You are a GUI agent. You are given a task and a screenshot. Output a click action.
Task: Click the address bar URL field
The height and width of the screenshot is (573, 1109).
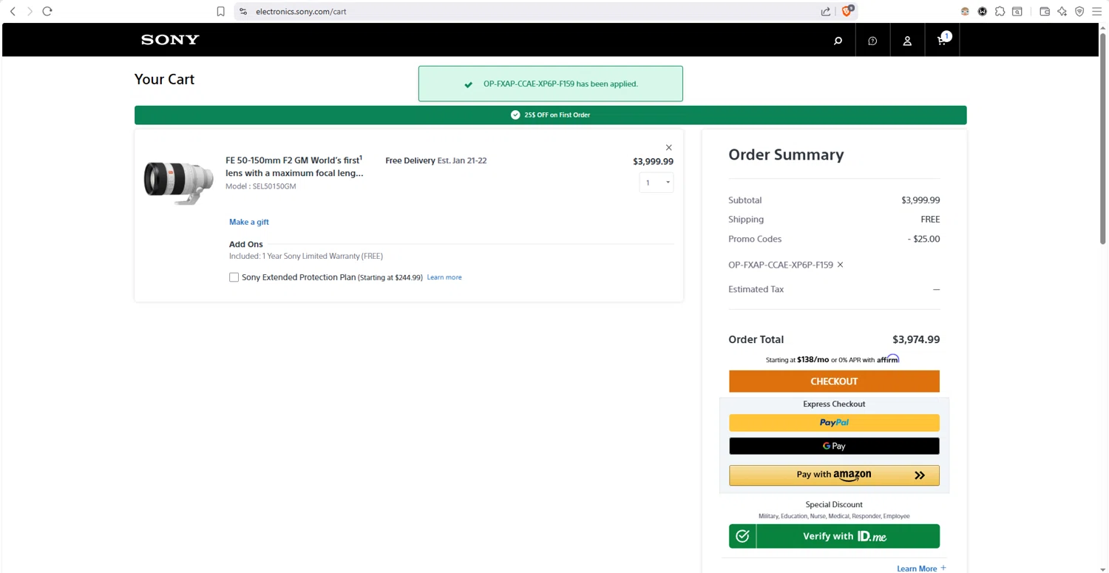tap(518, 11)
